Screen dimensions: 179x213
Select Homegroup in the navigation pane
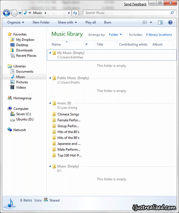(x=20, y=98)
